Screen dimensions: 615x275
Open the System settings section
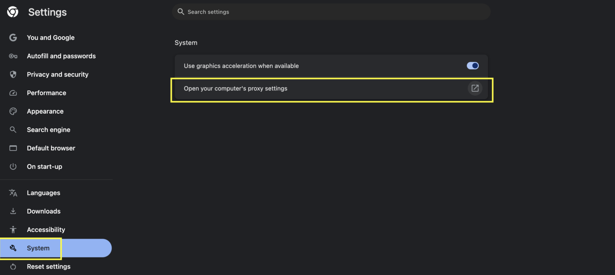38,248
